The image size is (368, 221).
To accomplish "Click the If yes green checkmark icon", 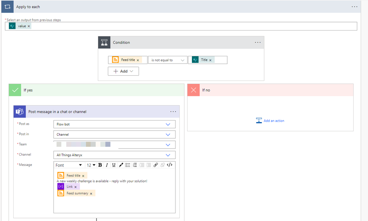I will pyautogui.click(x=15, y=90).
